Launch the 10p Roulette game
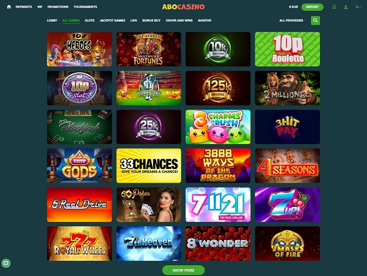The height and width of the screenshot is (276, 367). 287,49
